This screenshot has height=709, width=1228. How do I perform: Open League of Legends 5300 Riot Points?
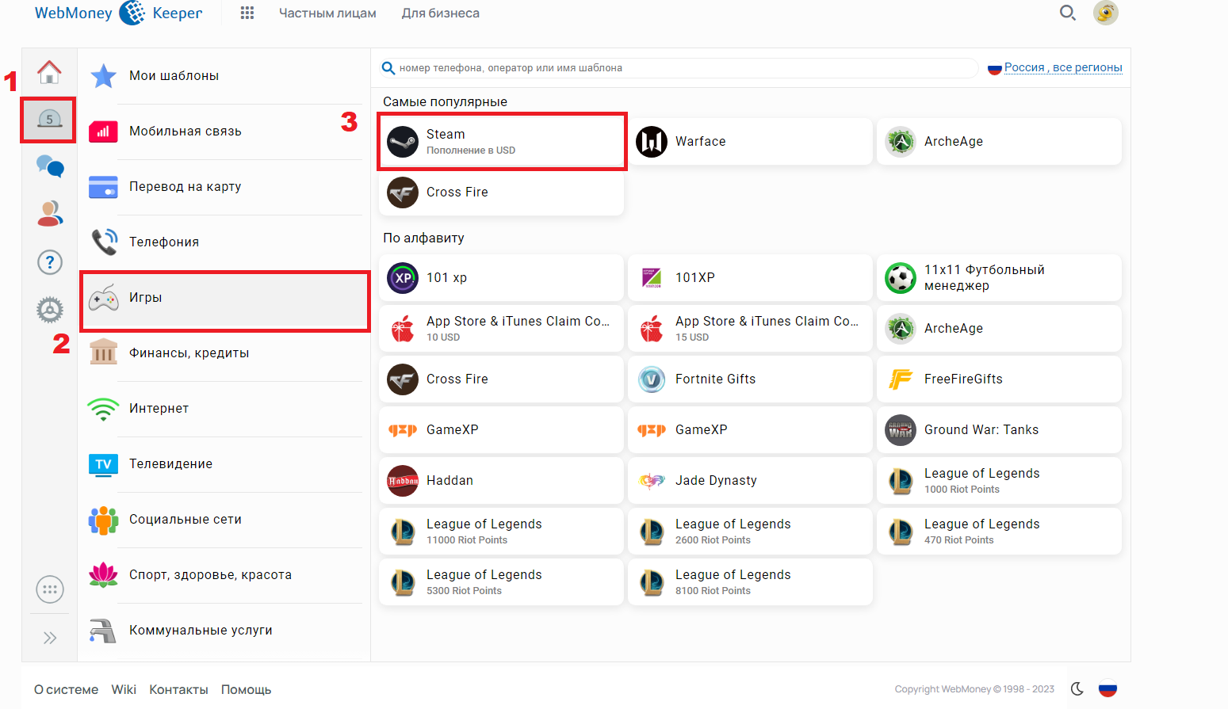(x=502, y=582)
